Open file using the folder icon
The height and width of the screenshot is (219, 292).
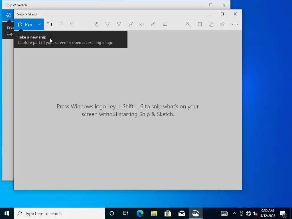point(49,24)
